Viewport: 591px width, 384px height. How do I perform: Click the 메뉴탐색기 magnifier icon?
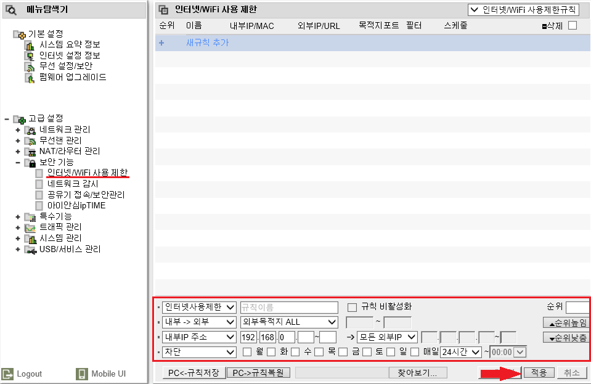pyautogui.click(x=11, y=10)
